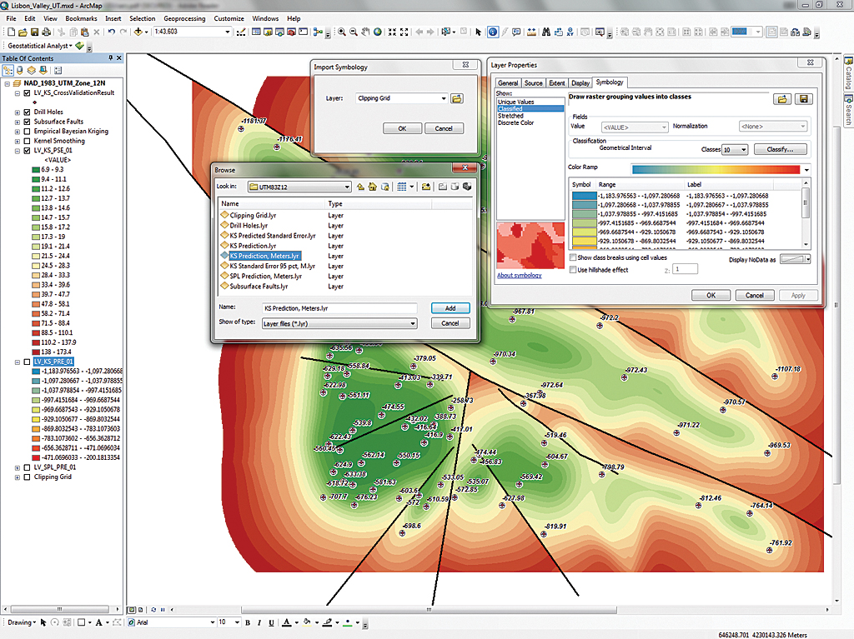
Task: Click the Go to Home Folder icon
Action: (373, 187)
